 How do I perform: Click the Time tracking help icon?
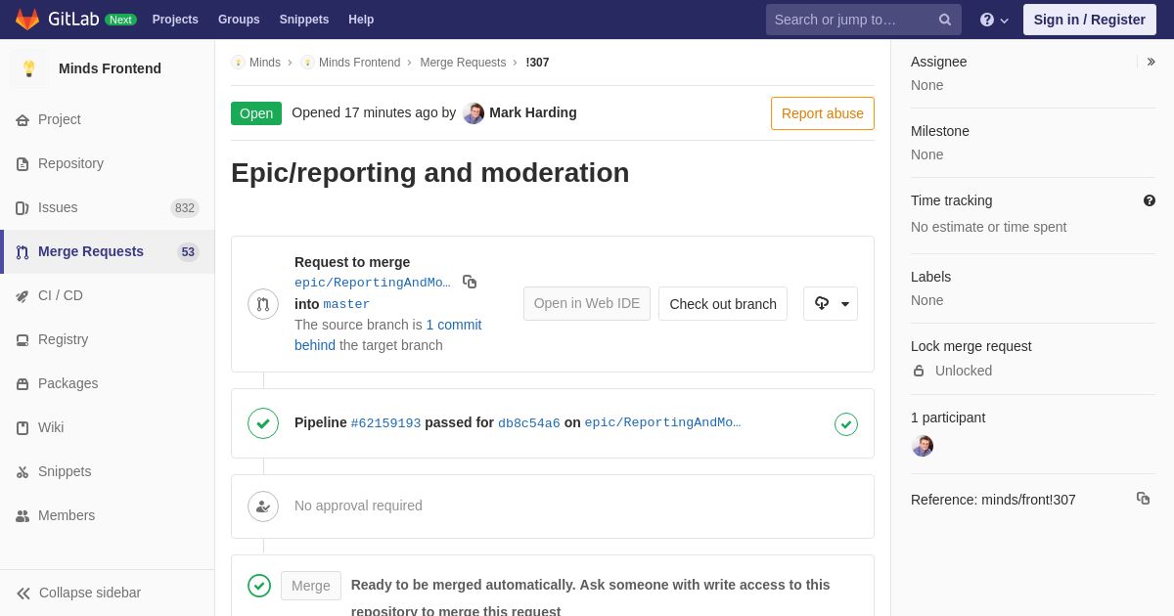click(x=1150, y=200)
